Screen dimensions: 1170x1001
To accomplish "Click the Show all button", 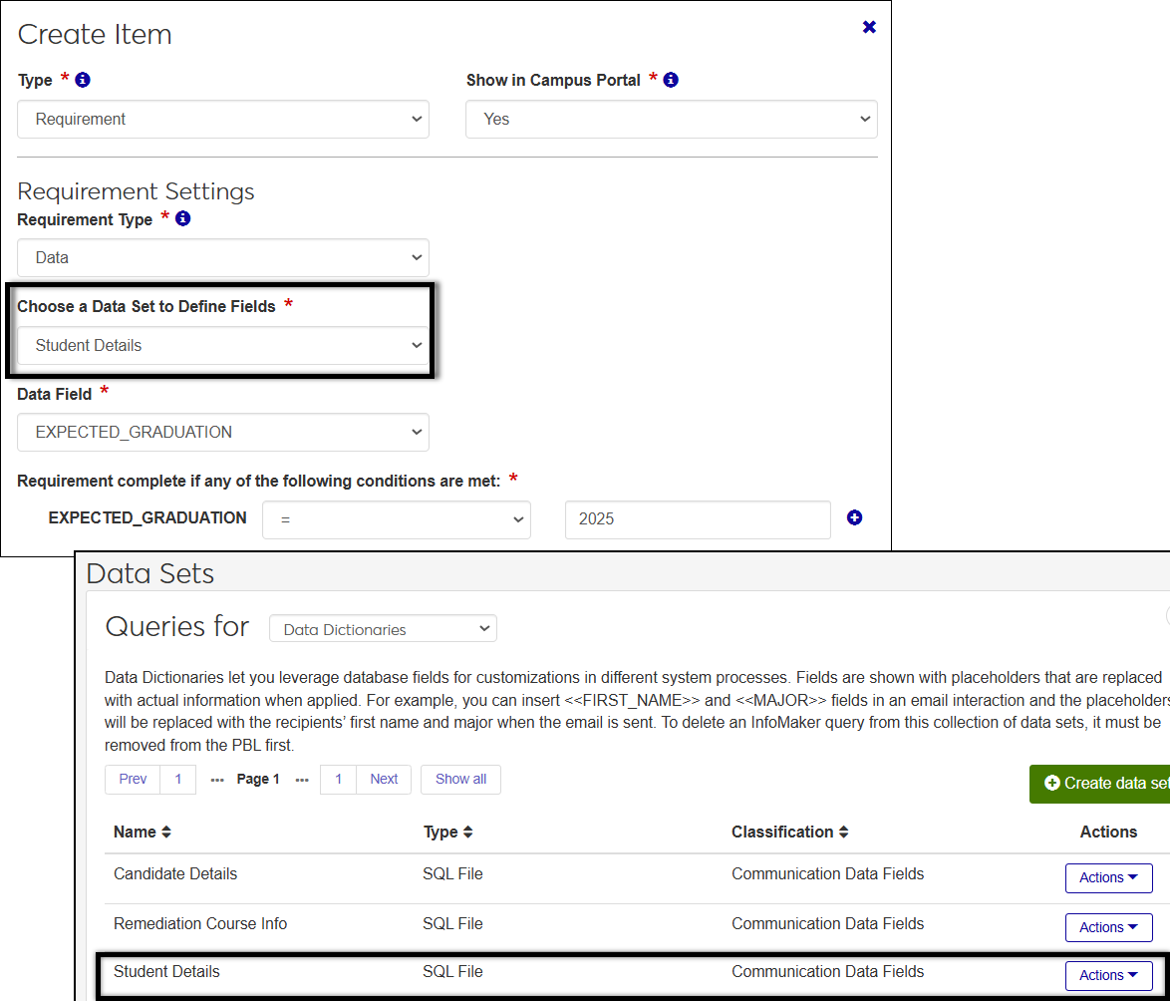I will 460,780.
